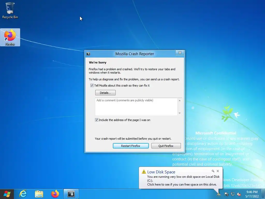Uncheck Include the address of the page

point(97,120)
